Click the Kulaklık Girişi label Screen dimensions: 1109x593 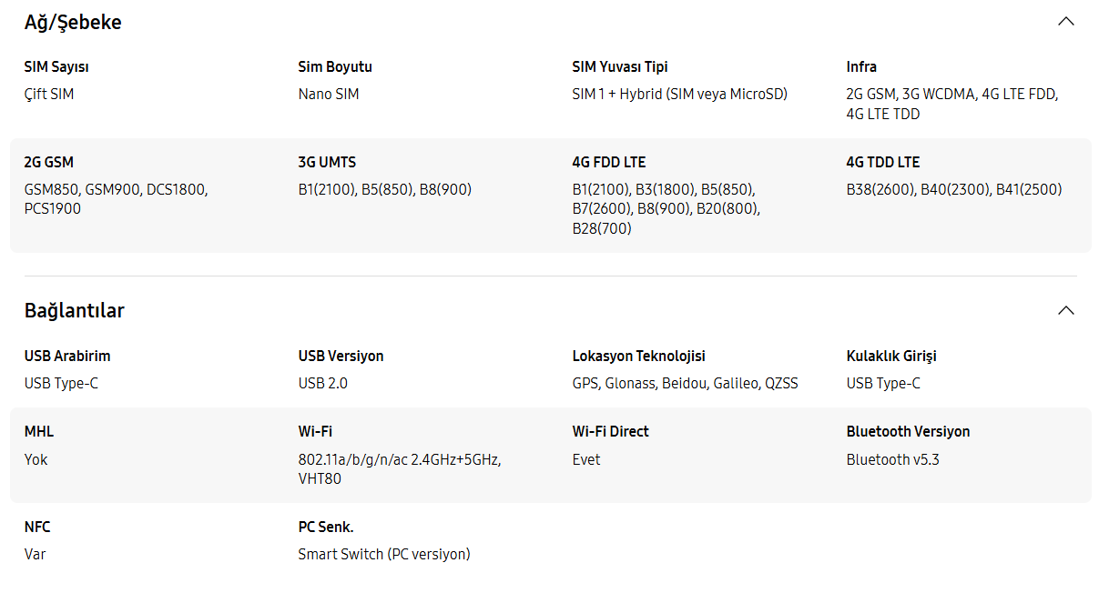(x=891, y=357)
